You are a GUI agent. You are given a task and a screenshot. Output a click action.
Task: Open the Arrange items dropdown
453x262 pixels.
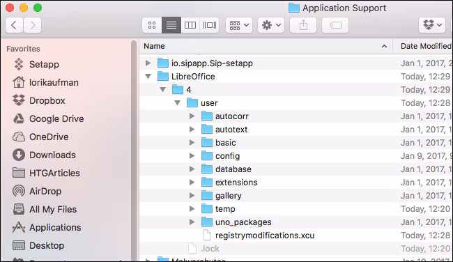239,25
